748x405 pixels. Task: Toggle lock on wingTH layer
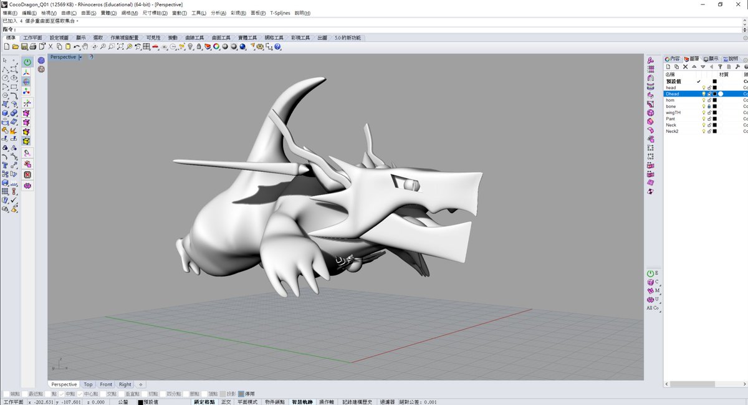click(709, 113)
